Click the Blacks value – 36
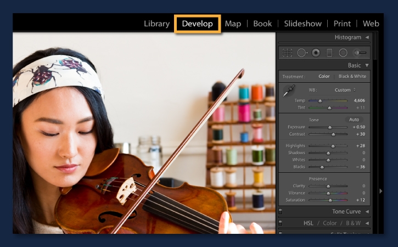This screenshot has height=247, width=398. (361, 167)
